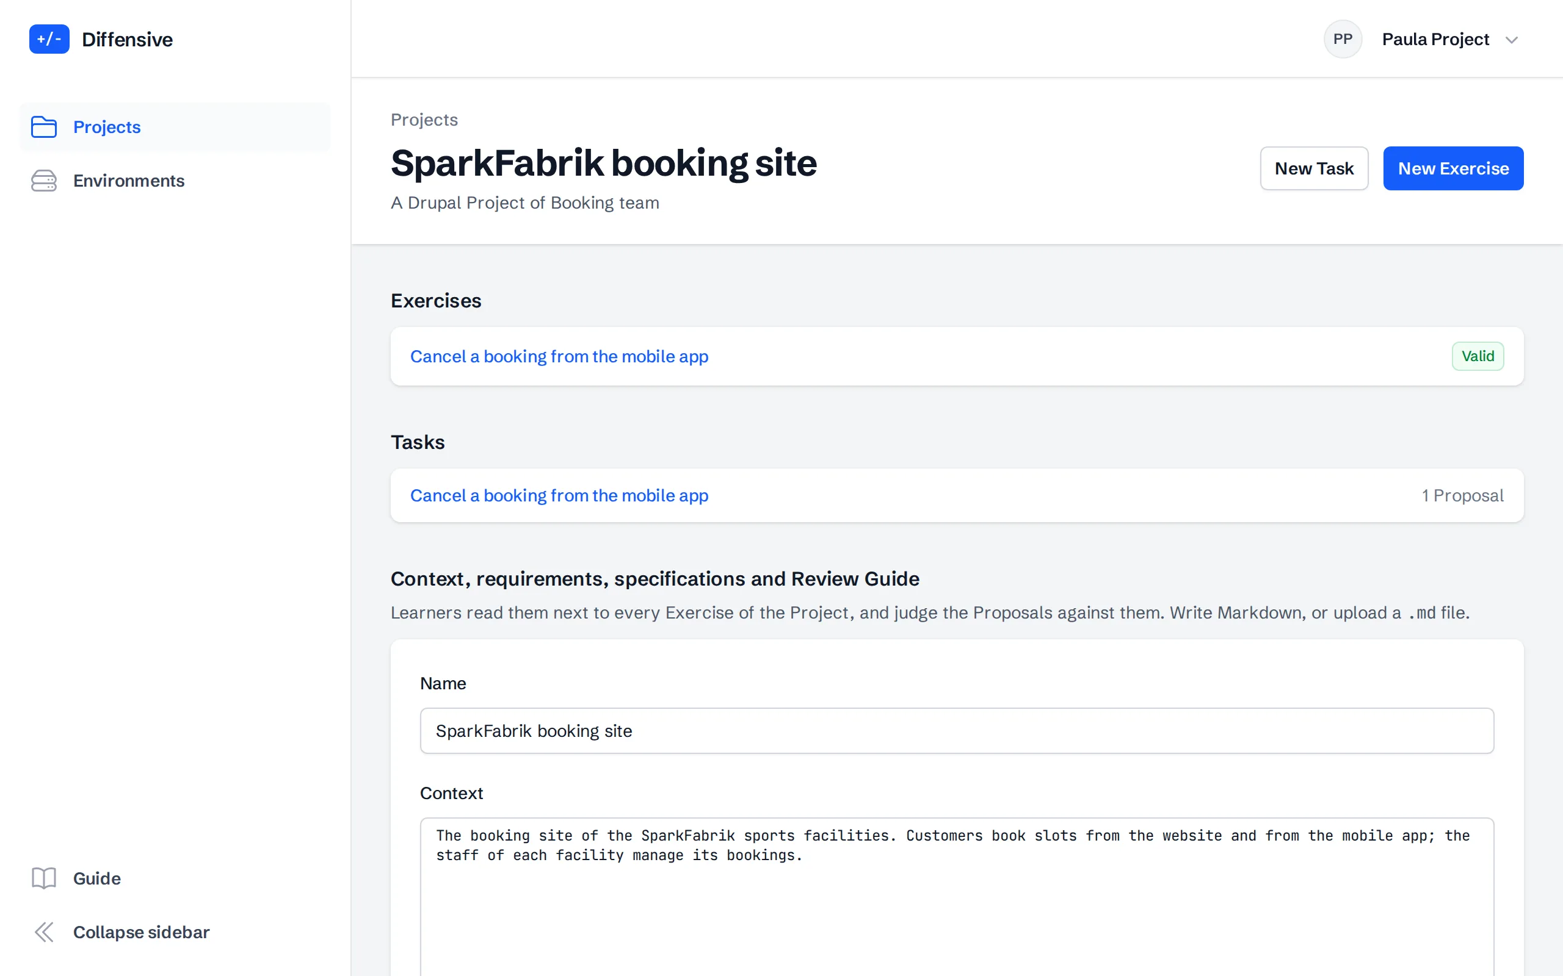Viewport: 1563px width, 976px height.
Task: Focus the Name input field
Action: coord(957,731)
